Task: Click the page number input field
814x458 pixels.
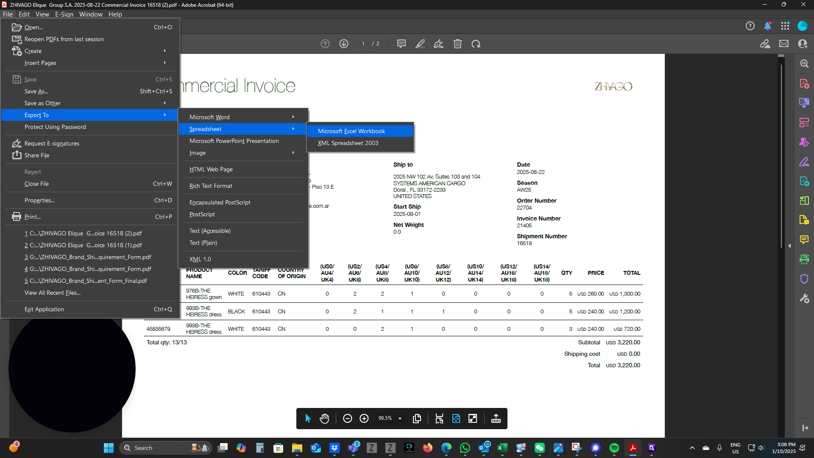Action: pyautogui.click(x=363, y=44)
